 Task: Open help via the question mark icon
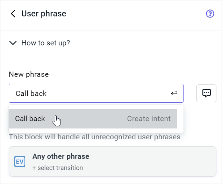pos(210,14)
